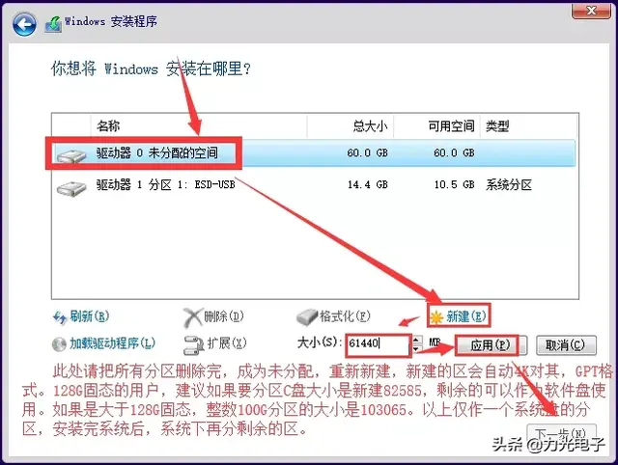
Task: Click the 应用(P) apply button
Action: 491,345
